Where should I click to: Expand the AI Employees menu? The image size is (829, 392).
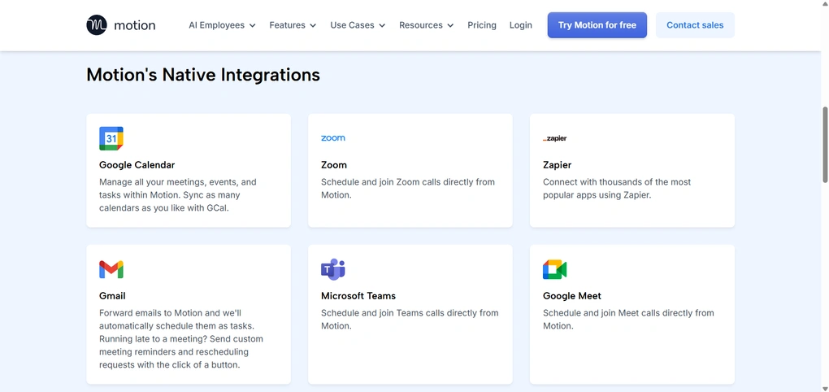[x=222, y=25]
